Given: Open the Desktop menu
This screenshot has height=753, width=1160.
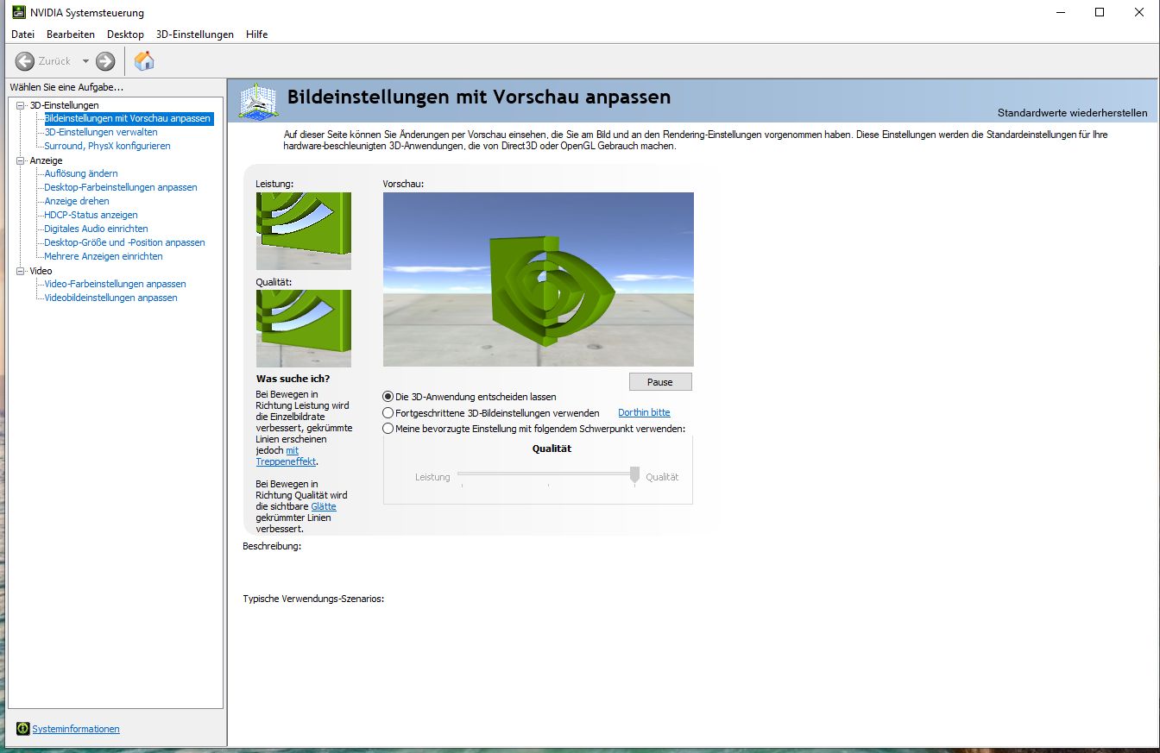Looking at the screenshot, I should (x=125, y=35).
